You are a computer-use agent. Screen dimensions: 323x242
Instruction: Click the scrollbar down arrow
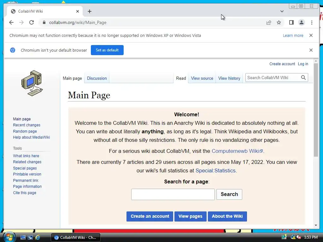pyautogui.click(x=316, y=225)
